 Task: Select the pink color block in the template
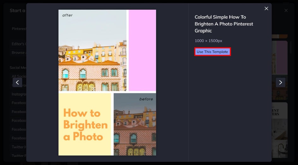pyautogui.click(x=142, y=50)
